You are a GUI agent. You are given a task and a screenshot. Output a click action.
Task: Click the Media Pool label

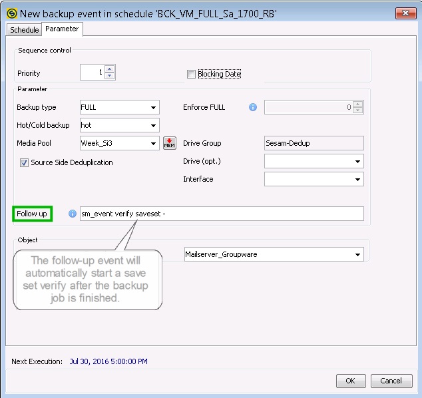(x=34, y=143)
